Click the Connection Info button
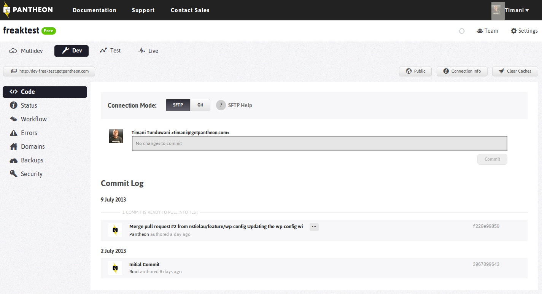 click(462, 71)
